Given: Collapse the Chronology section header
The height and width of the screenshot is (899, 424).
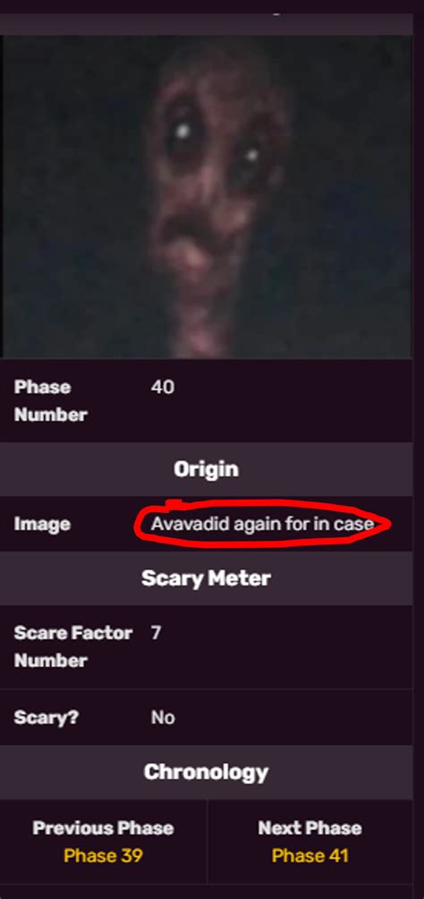Looking at the screenshot, I should pyautogui.click(x=207, y=772).
